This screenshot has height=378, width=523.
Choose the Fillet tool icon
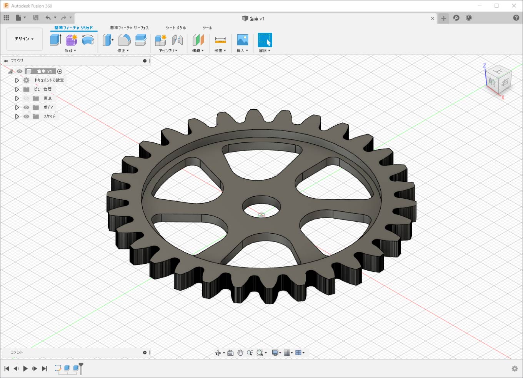click(124, 40)
